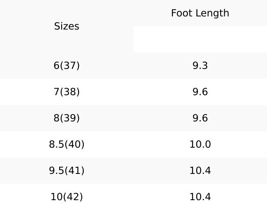267x210 pixels.
Task: Pick the 9.5(41) size cell
Action: pyautogui.click(x=67, y=171)
